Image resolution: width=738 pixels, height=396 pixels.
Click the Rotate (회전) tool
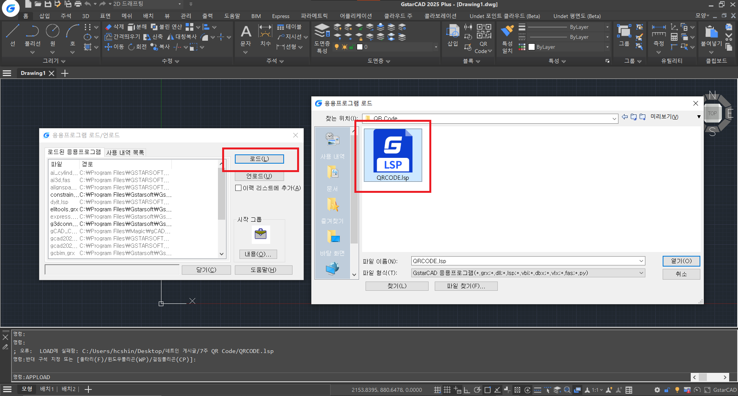point(137,47)
